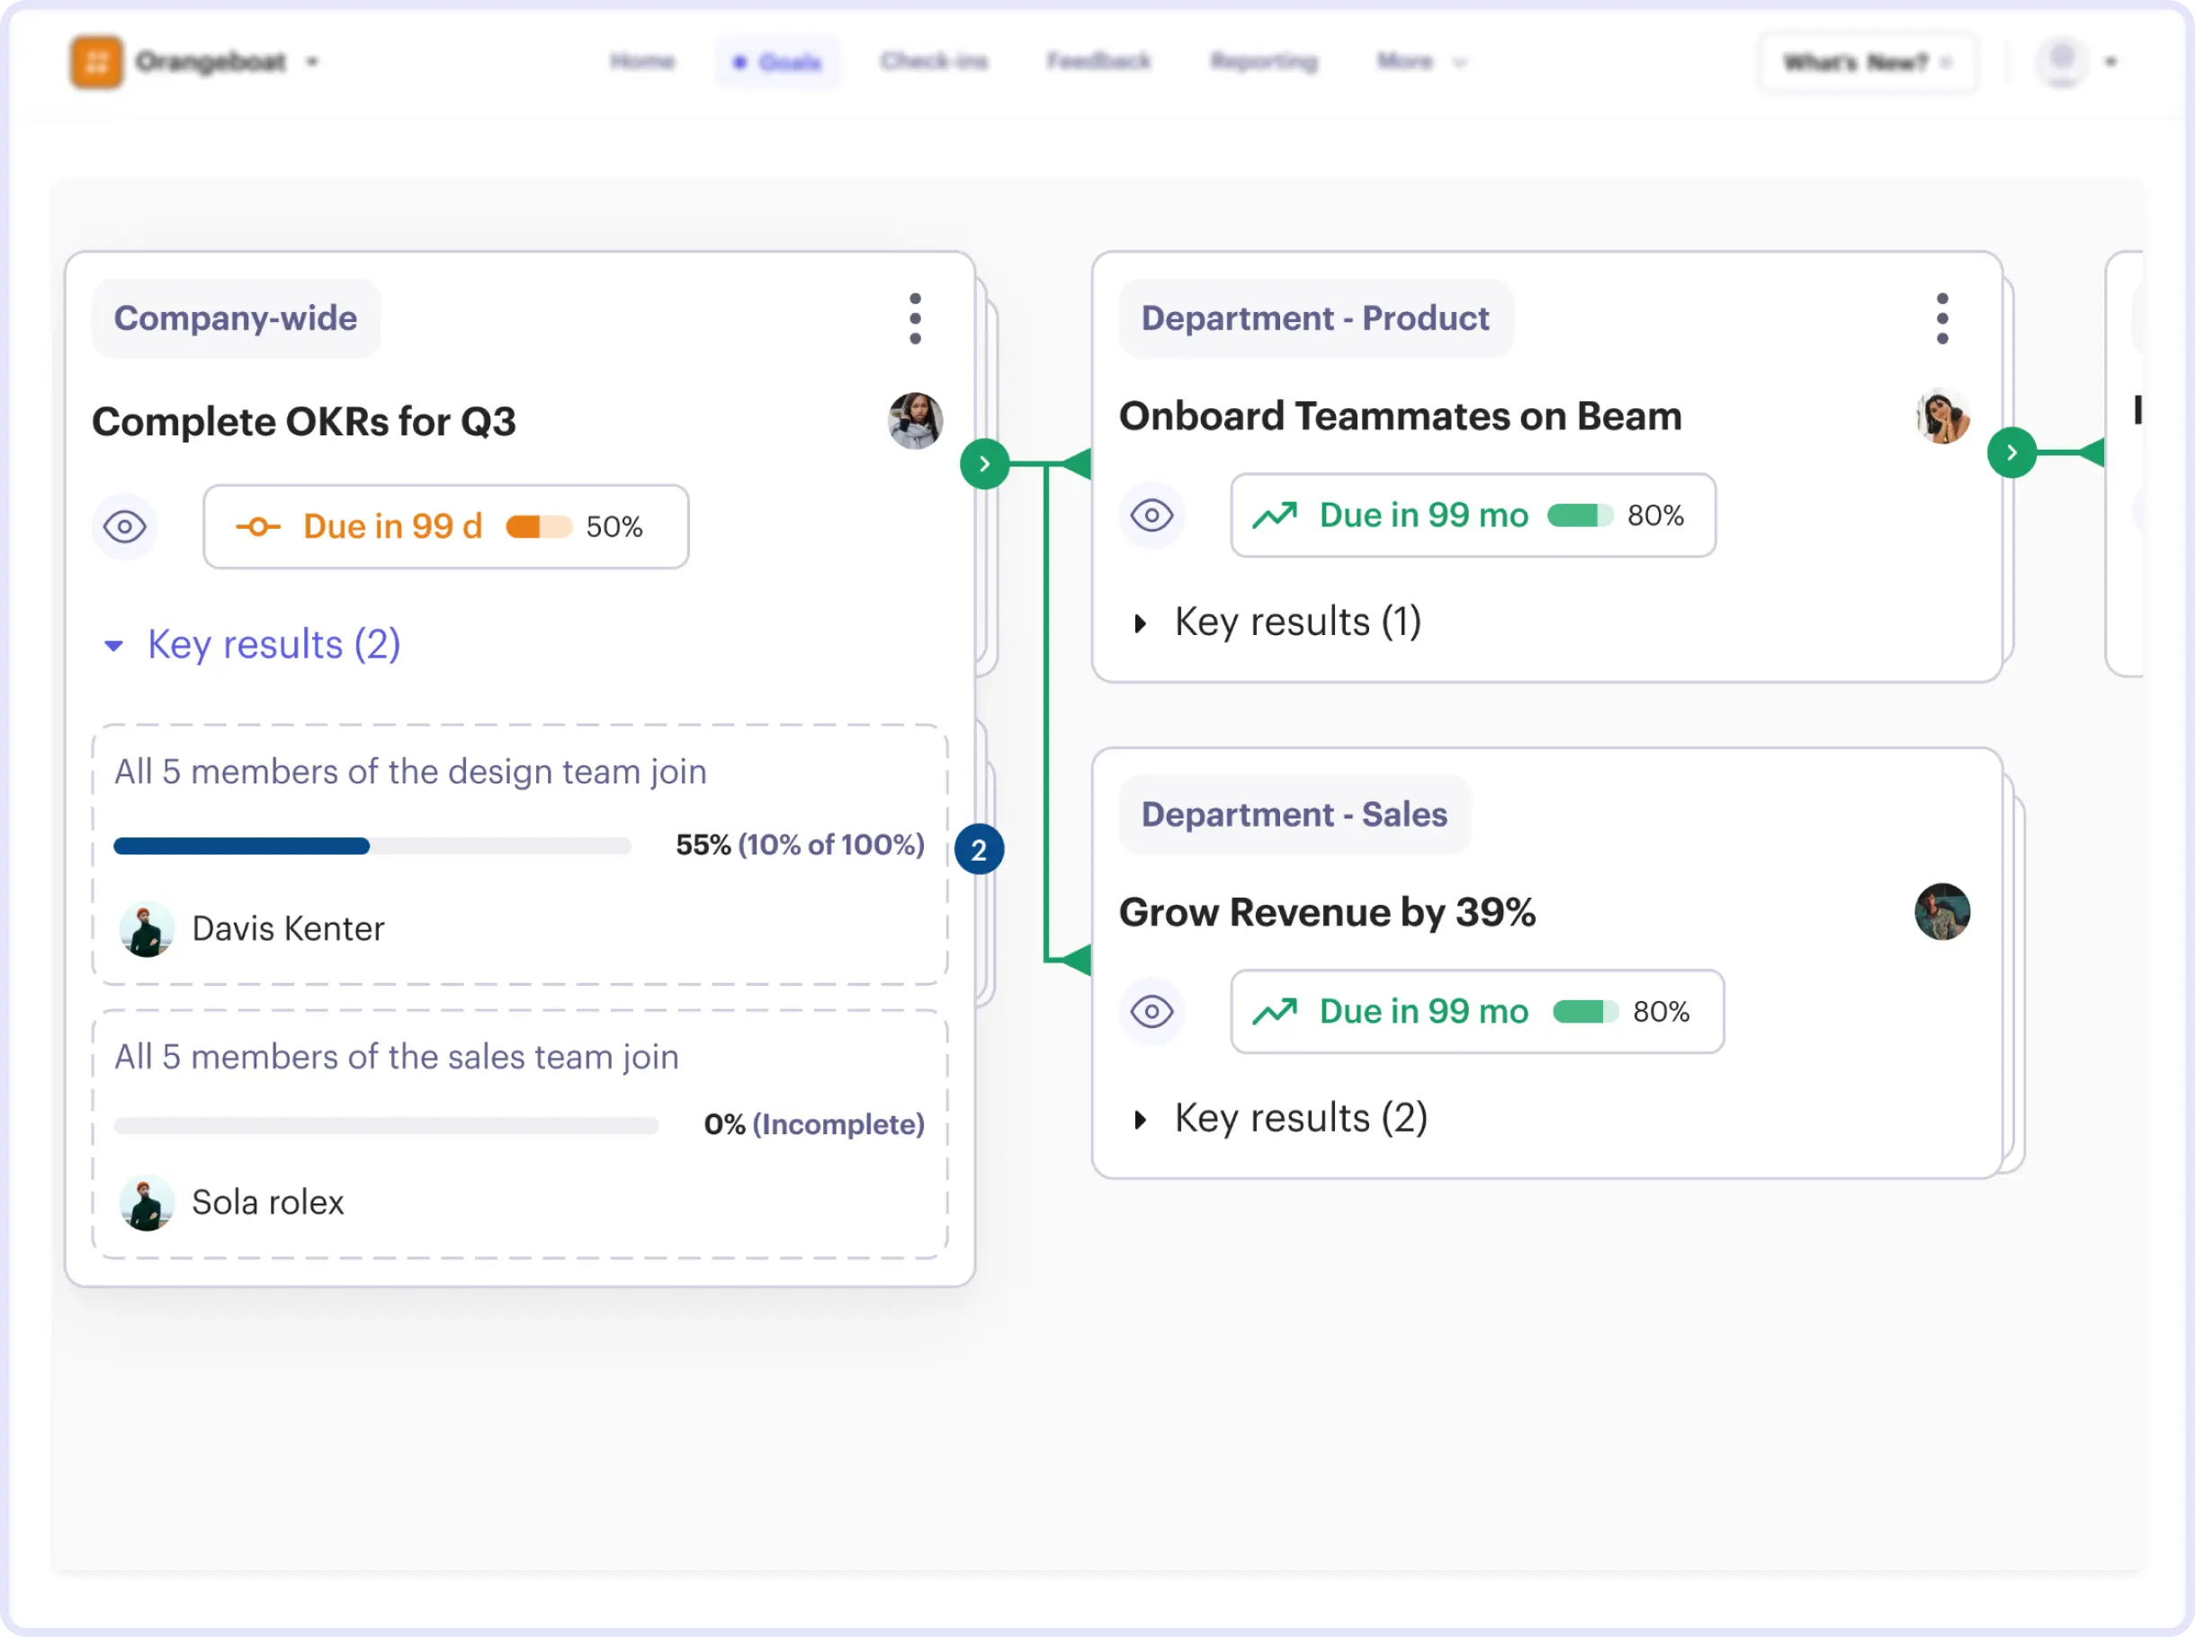Click the 'Complete OKRs for Q3' title
This screenshot has width=2195, height=1637.
(x=304, y=422)
